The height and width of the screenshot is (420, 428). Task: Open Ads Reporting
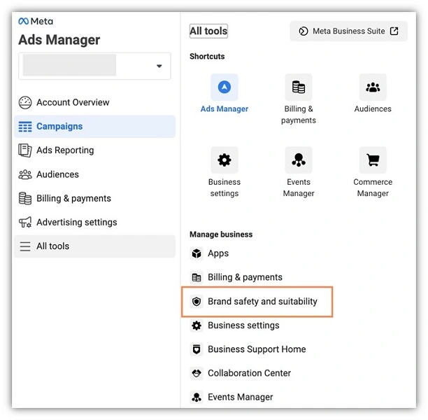(x=94, y=150)
